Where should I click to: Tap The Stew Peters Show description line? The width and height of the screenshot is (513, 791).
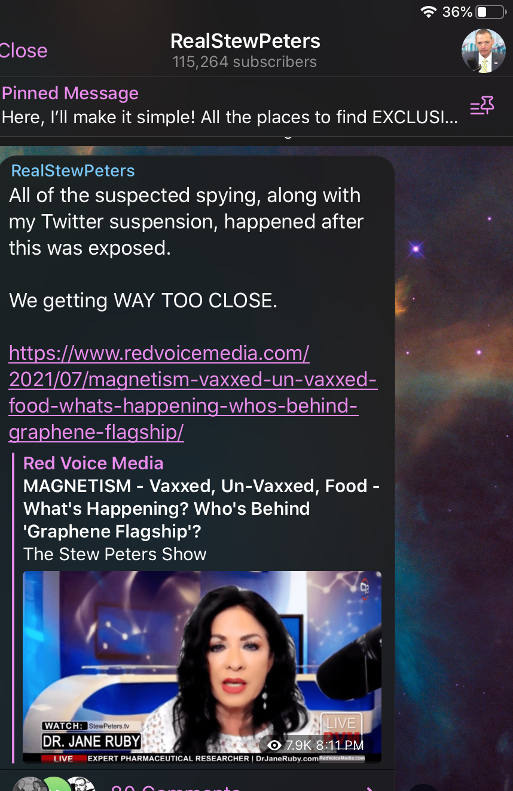pos(115,554)
